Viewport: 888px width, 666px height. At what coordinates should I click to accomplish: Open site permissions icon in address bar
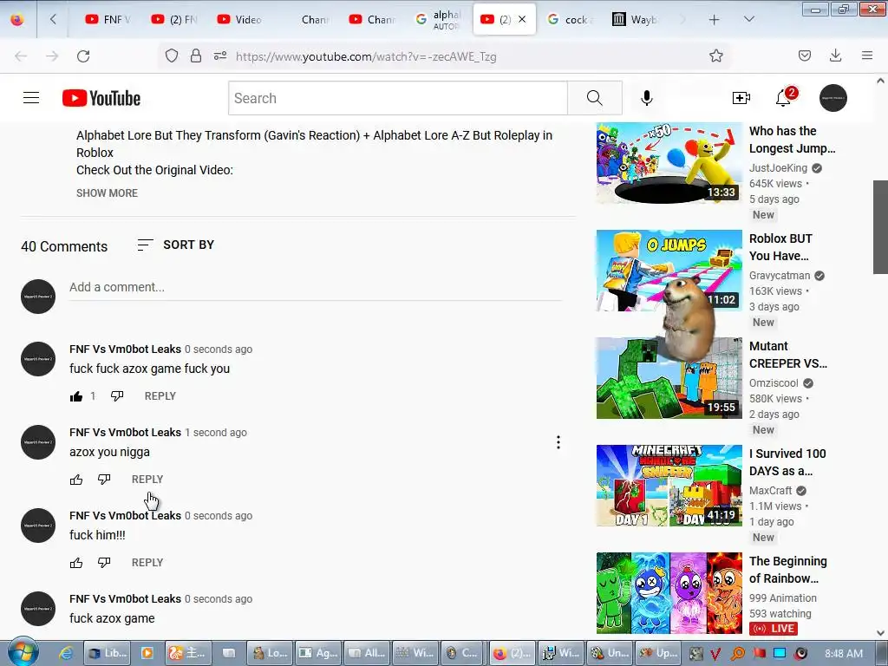pyautogui.click(x=220, y=55)
